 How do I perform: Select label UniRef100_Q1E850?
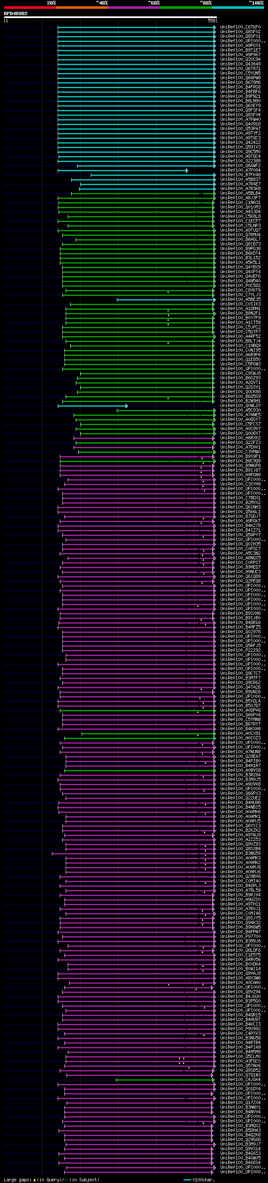[x=240, y=360]
